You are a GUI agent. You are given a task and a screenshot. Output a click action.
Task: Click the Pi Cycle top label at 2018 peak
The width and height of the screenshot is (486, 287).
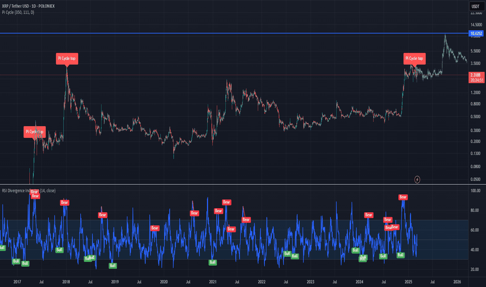tap(67, 58)
